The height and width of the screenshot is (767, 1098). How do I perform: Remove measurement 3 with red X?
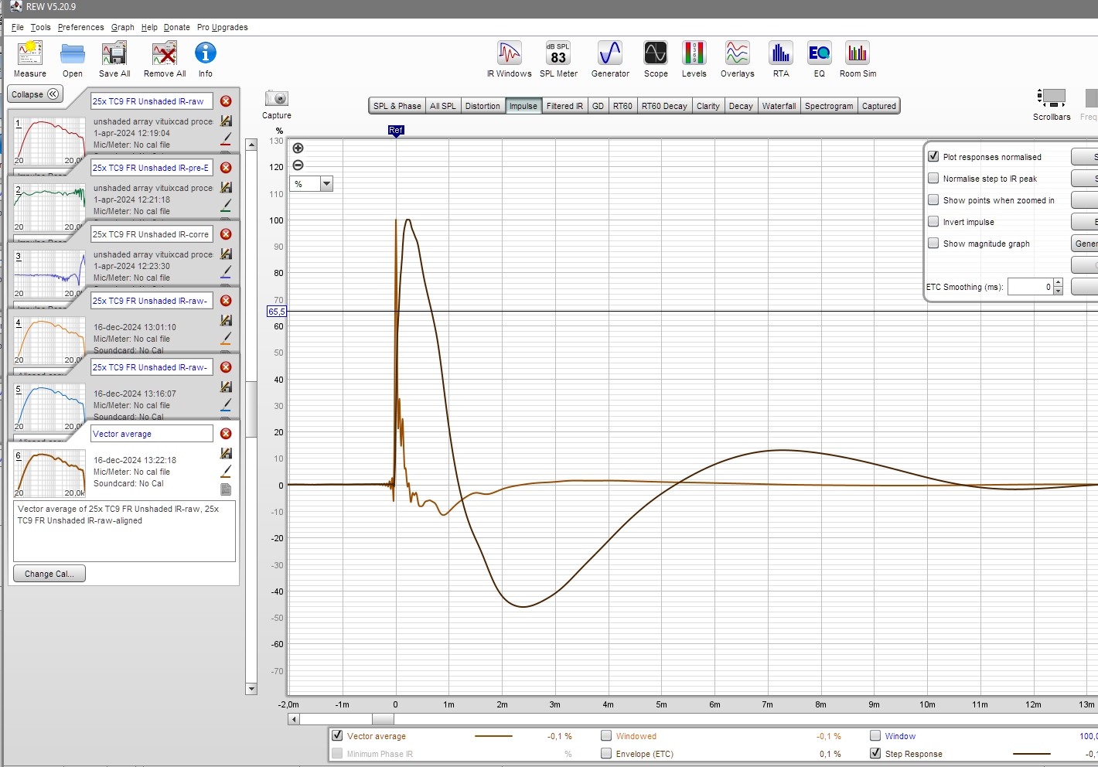tap(226, 234)
